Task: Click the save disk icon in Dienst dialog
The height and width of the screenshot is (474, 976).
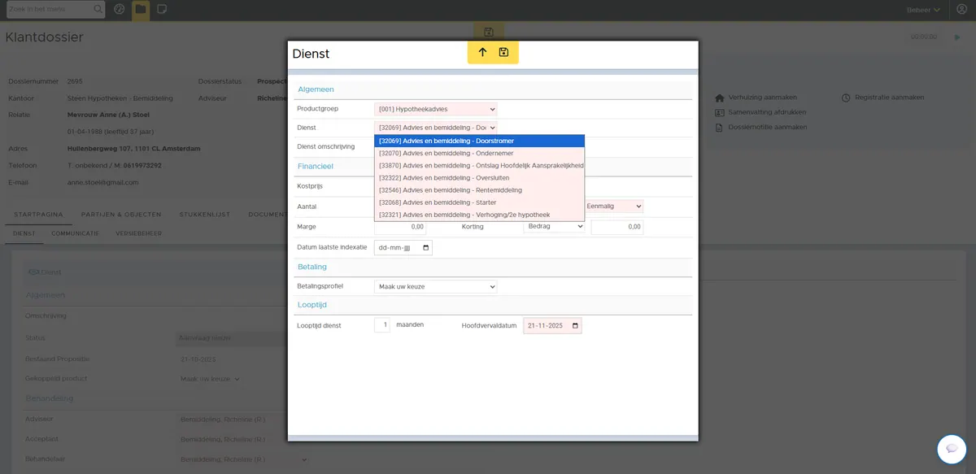Action: (x=503, y=53)
